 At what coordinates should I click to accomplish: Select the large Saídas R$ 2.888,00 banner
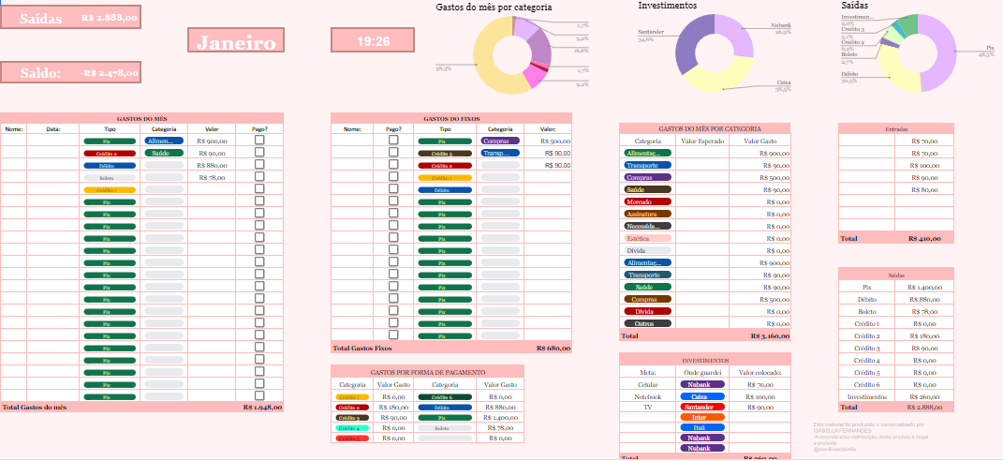pyautogui.click(x=70, y=18)
